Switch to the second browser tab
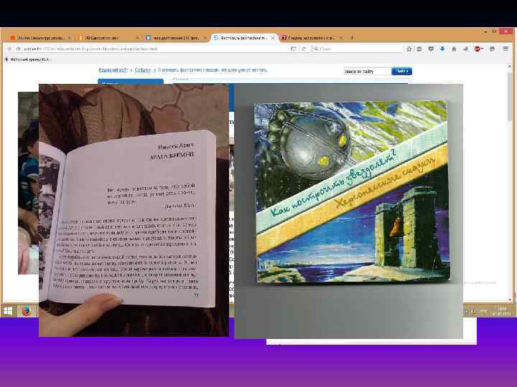Screen dimensions: 517x387 point(108,38)
